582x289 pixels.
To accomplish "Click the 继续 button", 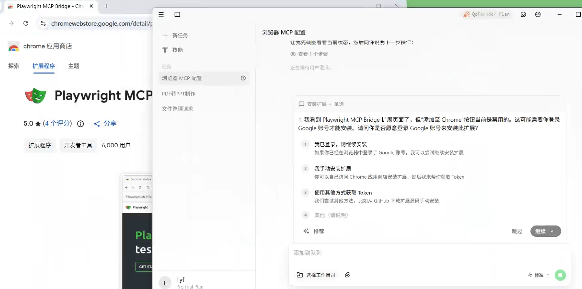I will pos(545,231).
